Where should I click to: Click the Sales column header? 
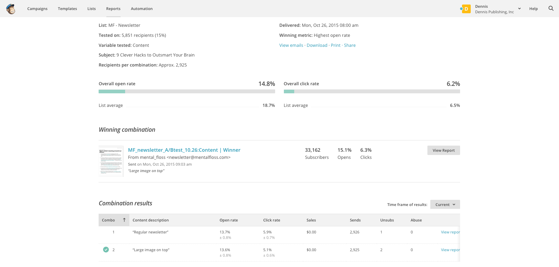(311, 220)
